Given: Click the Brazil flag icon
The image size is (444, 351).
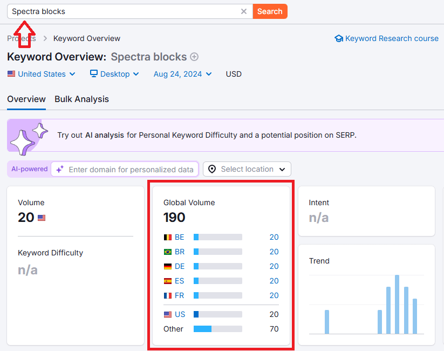Looking at the screenshot, I should click(x=168, y=252).
